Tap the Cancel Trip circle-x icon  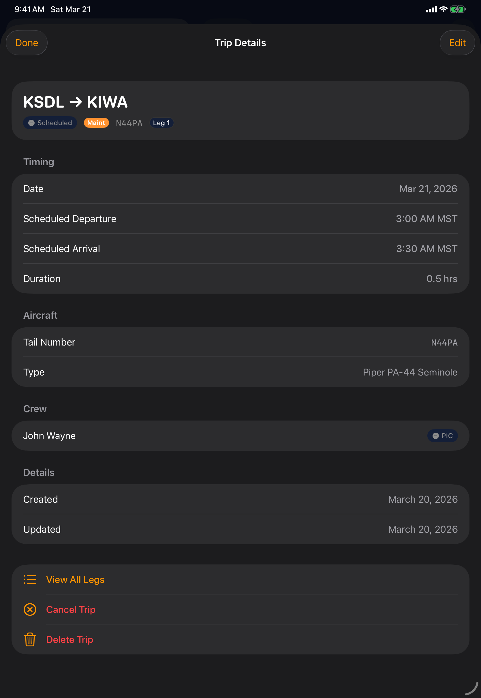(x=30, y=609)
